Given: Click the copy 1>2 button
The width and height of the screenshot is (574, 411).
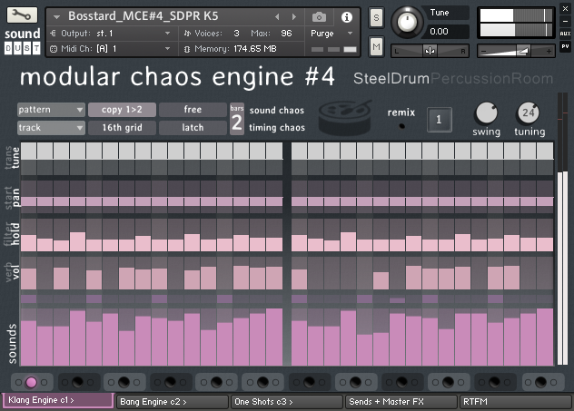Looking at the screenshot, I should pyautogui.click(x=122, y=110).
